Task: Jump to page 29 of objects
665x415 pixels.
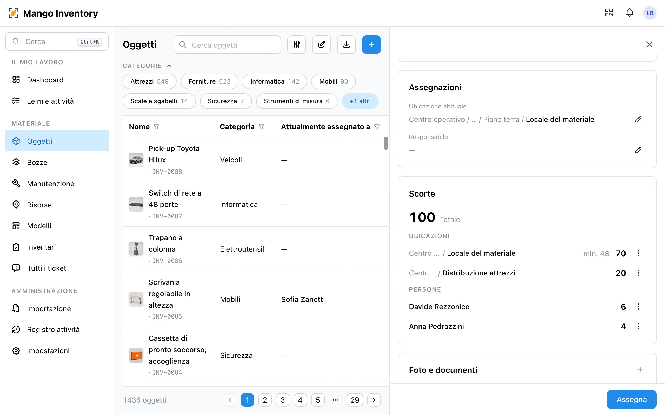Action: pos(355,400)
